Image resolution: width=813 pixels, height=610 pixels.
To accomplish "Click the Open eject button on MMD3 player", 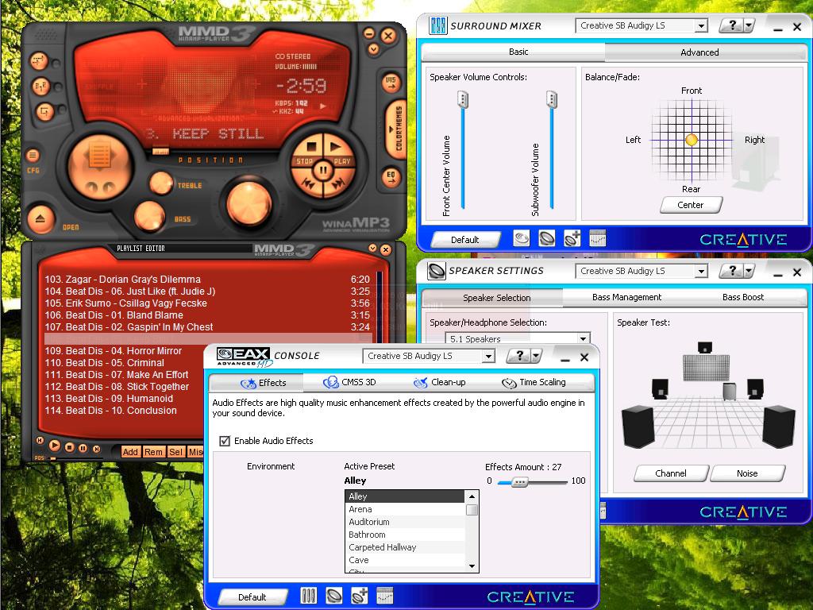I will tap(40, 218).
